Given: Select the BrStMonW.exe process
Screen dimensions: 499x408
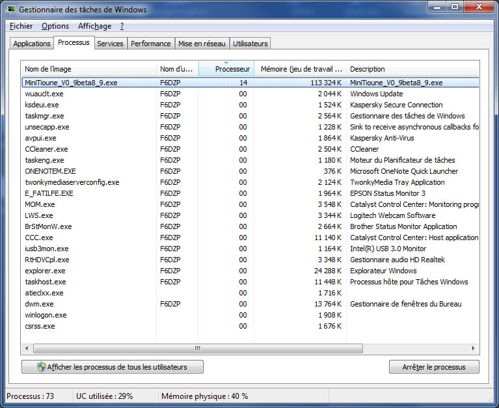Looking at the screenshot, I should pos(250,226).
